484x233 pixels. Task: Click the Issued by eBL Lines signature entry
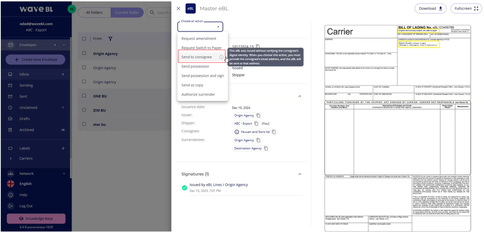[x=219, y=185]
